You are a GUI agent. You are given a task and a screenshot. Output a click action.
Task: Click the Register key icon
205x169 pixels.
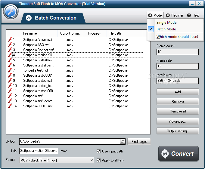168,15
